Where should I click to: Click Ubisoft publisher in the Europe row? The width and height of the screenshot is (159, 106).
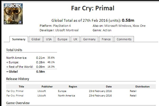41,91
